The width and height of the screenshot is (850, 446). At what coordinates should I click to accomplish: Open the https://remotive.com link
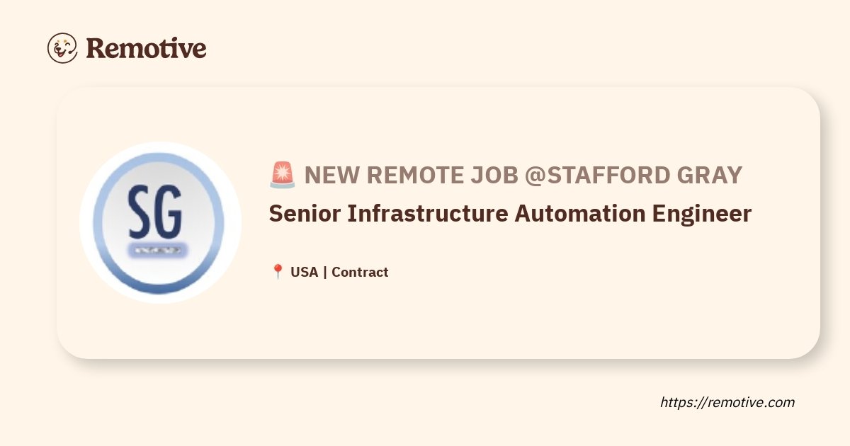pos(727,402)
